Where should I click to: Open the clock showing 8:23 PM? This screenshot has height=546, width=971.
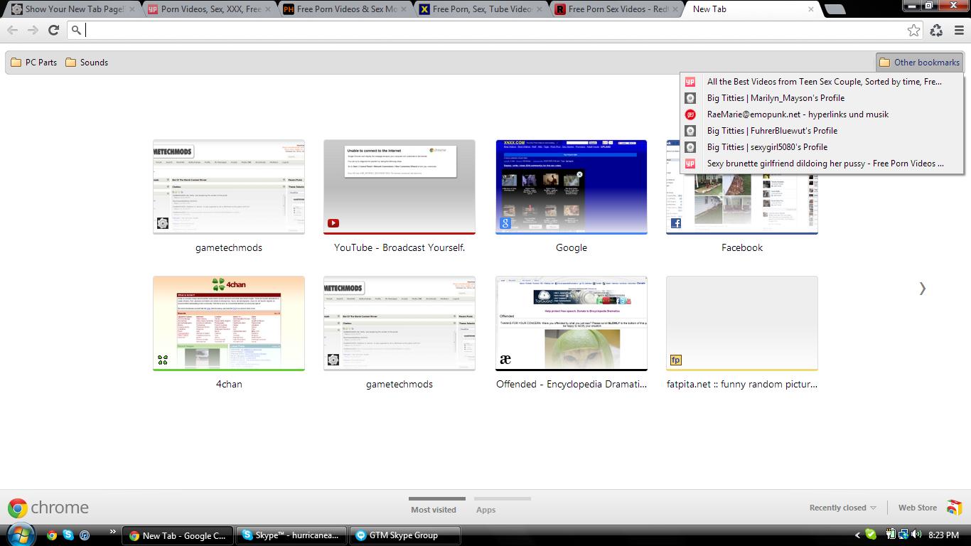[x=943, y=535]
